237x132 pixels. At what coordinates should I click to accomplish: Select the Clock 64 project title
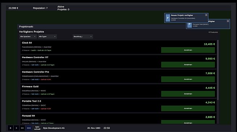click(27, 43)
